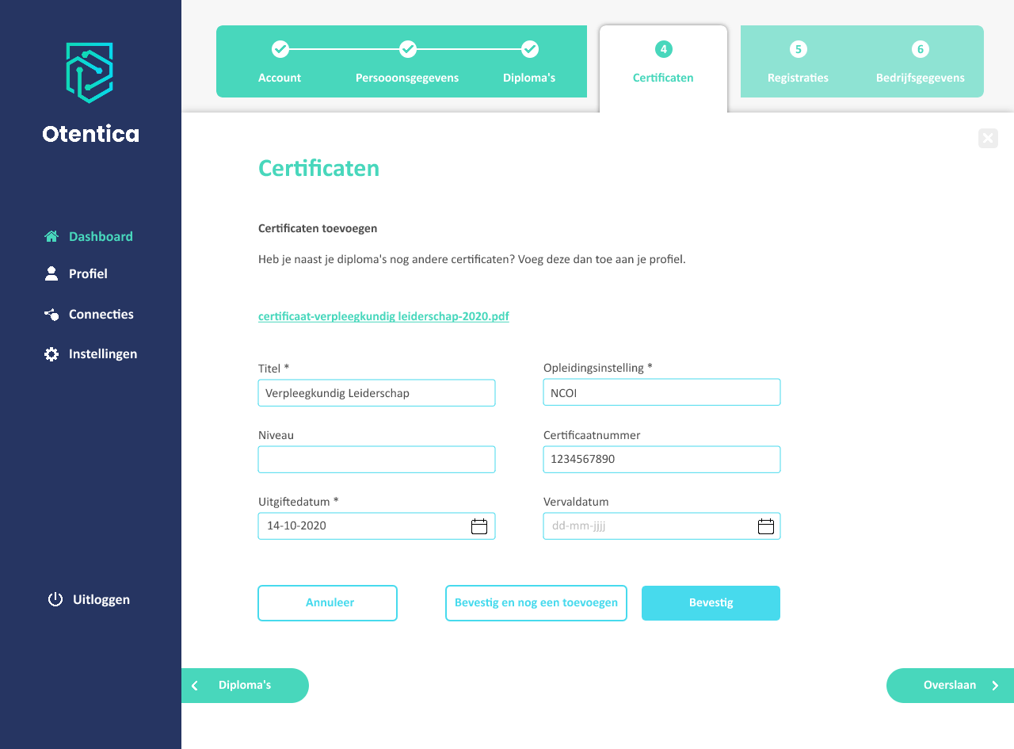Click the Account step checkmark icon
This screenshot has width=1014, height=749.
coord(280,49)
